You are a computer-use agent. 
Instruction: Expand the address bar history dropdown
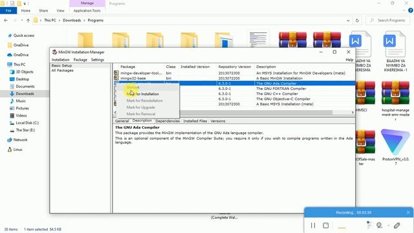[x=348, y=20]
